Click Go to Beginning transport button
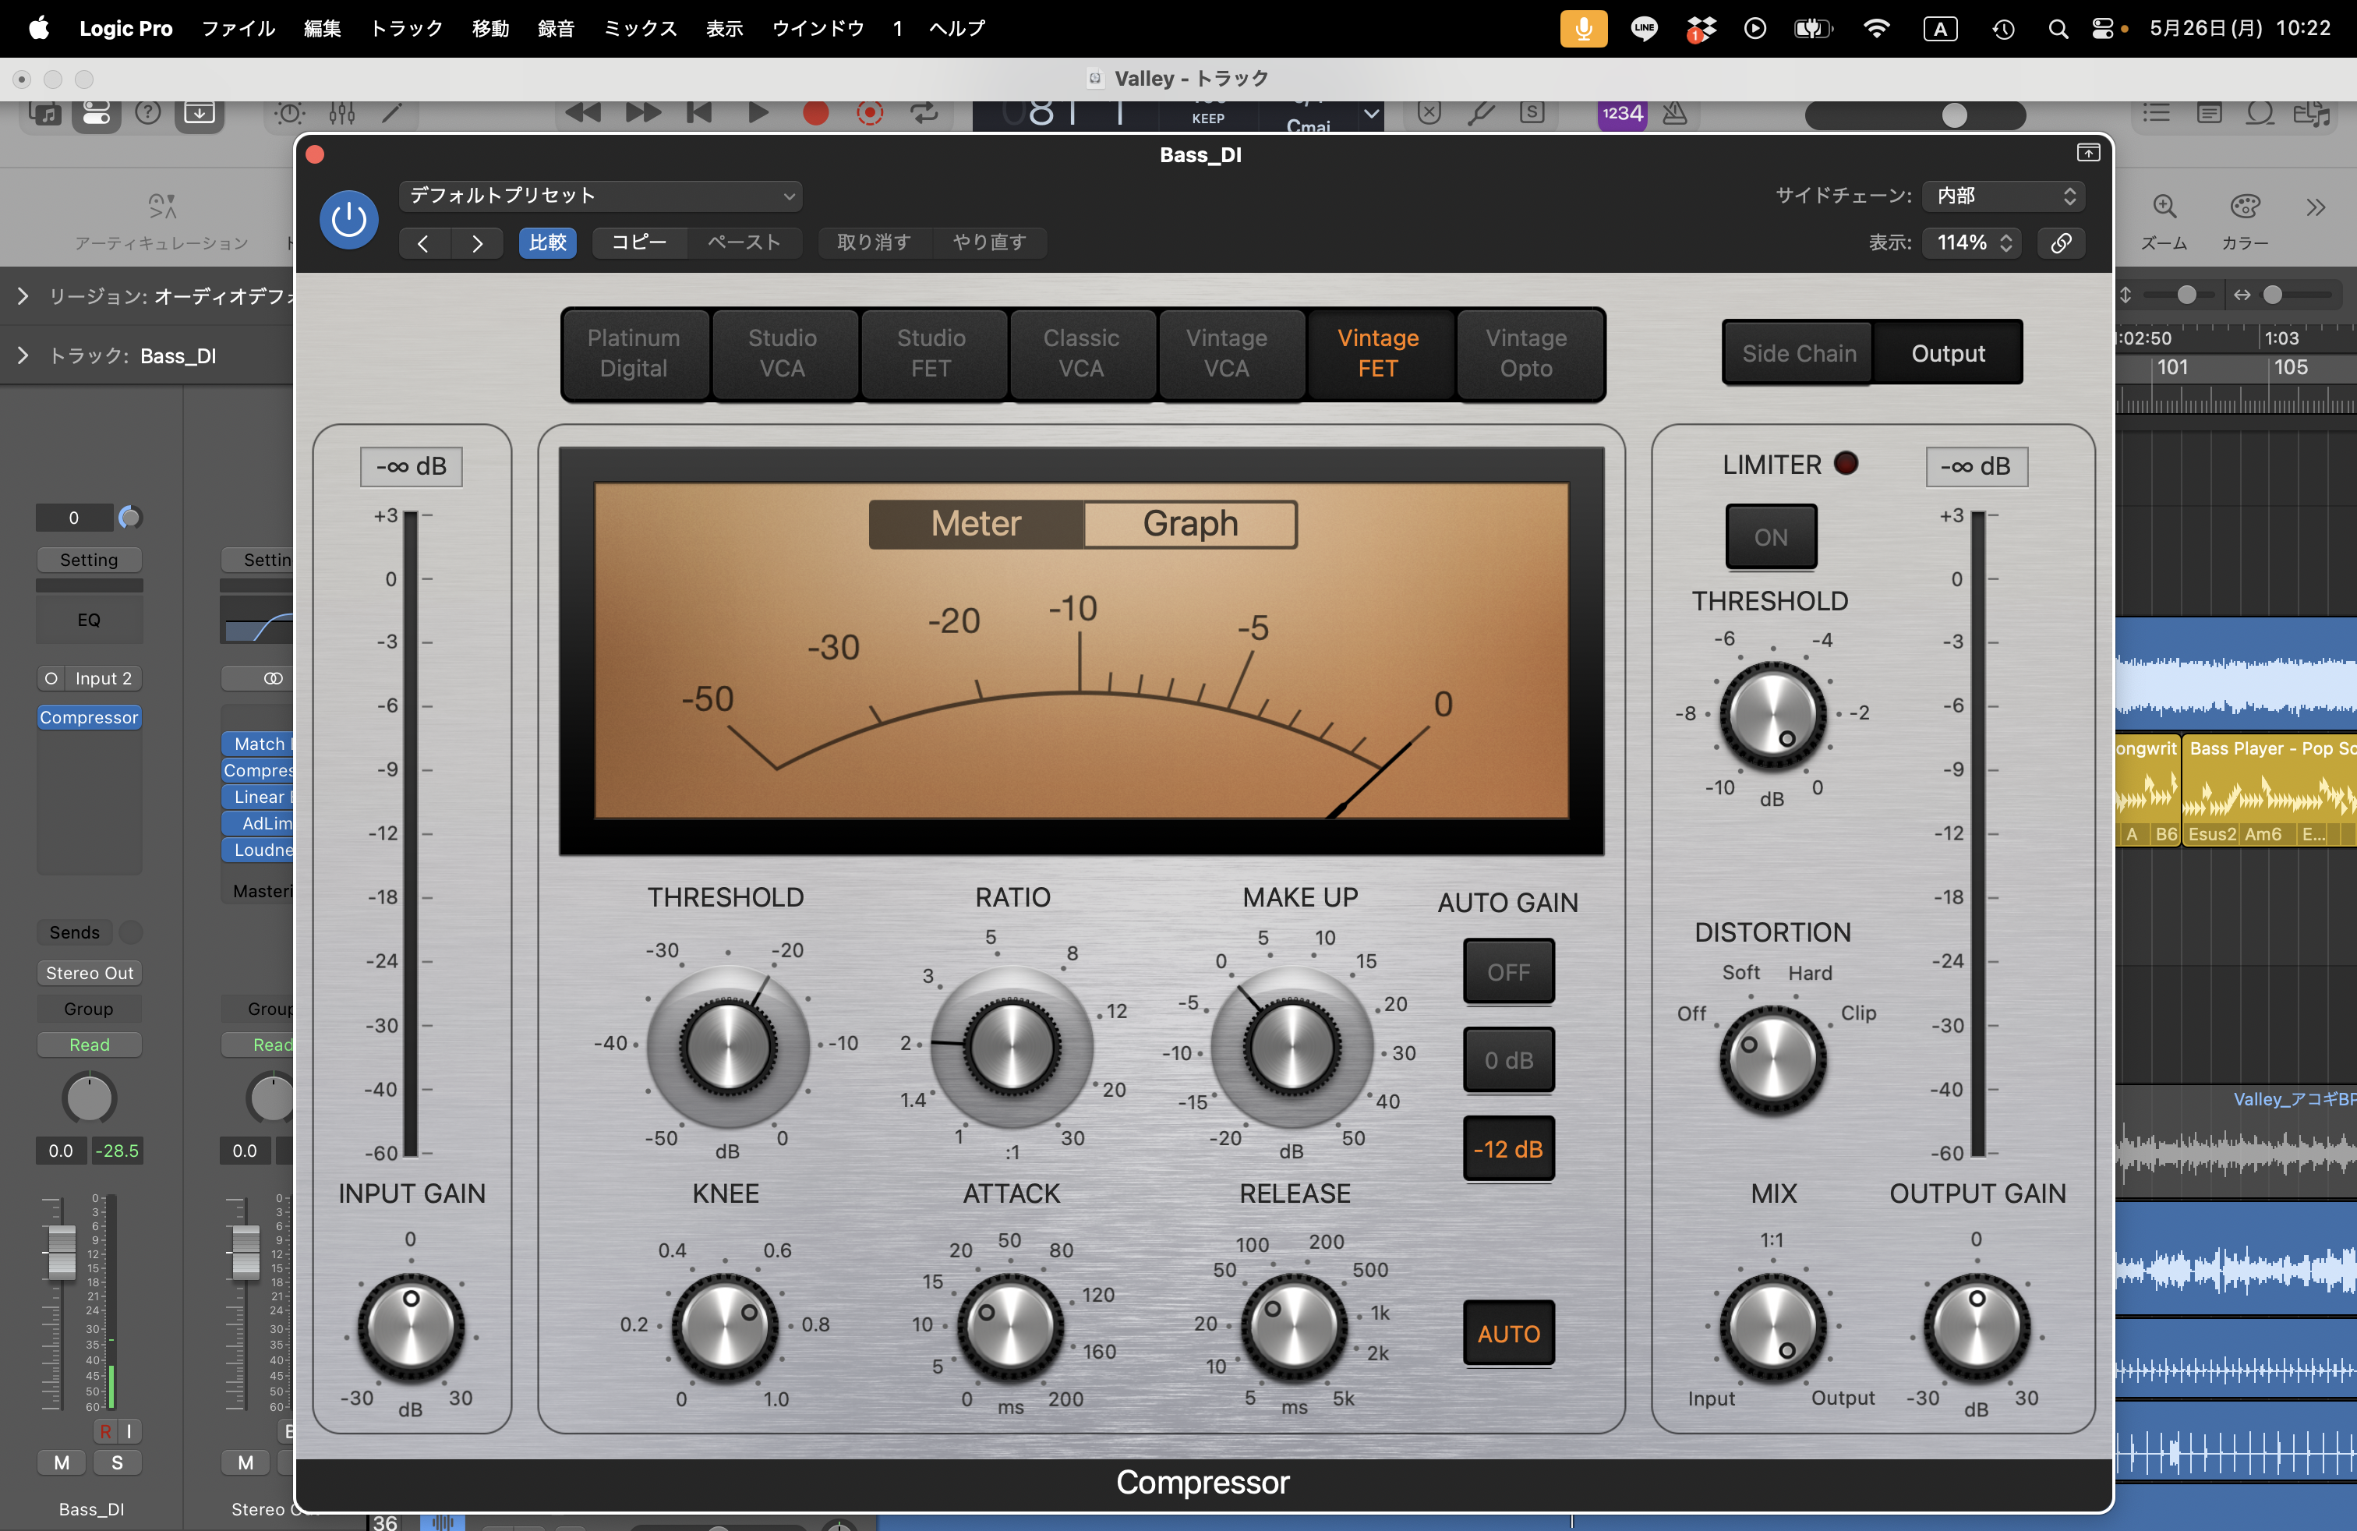 click(x=699, y=113)
